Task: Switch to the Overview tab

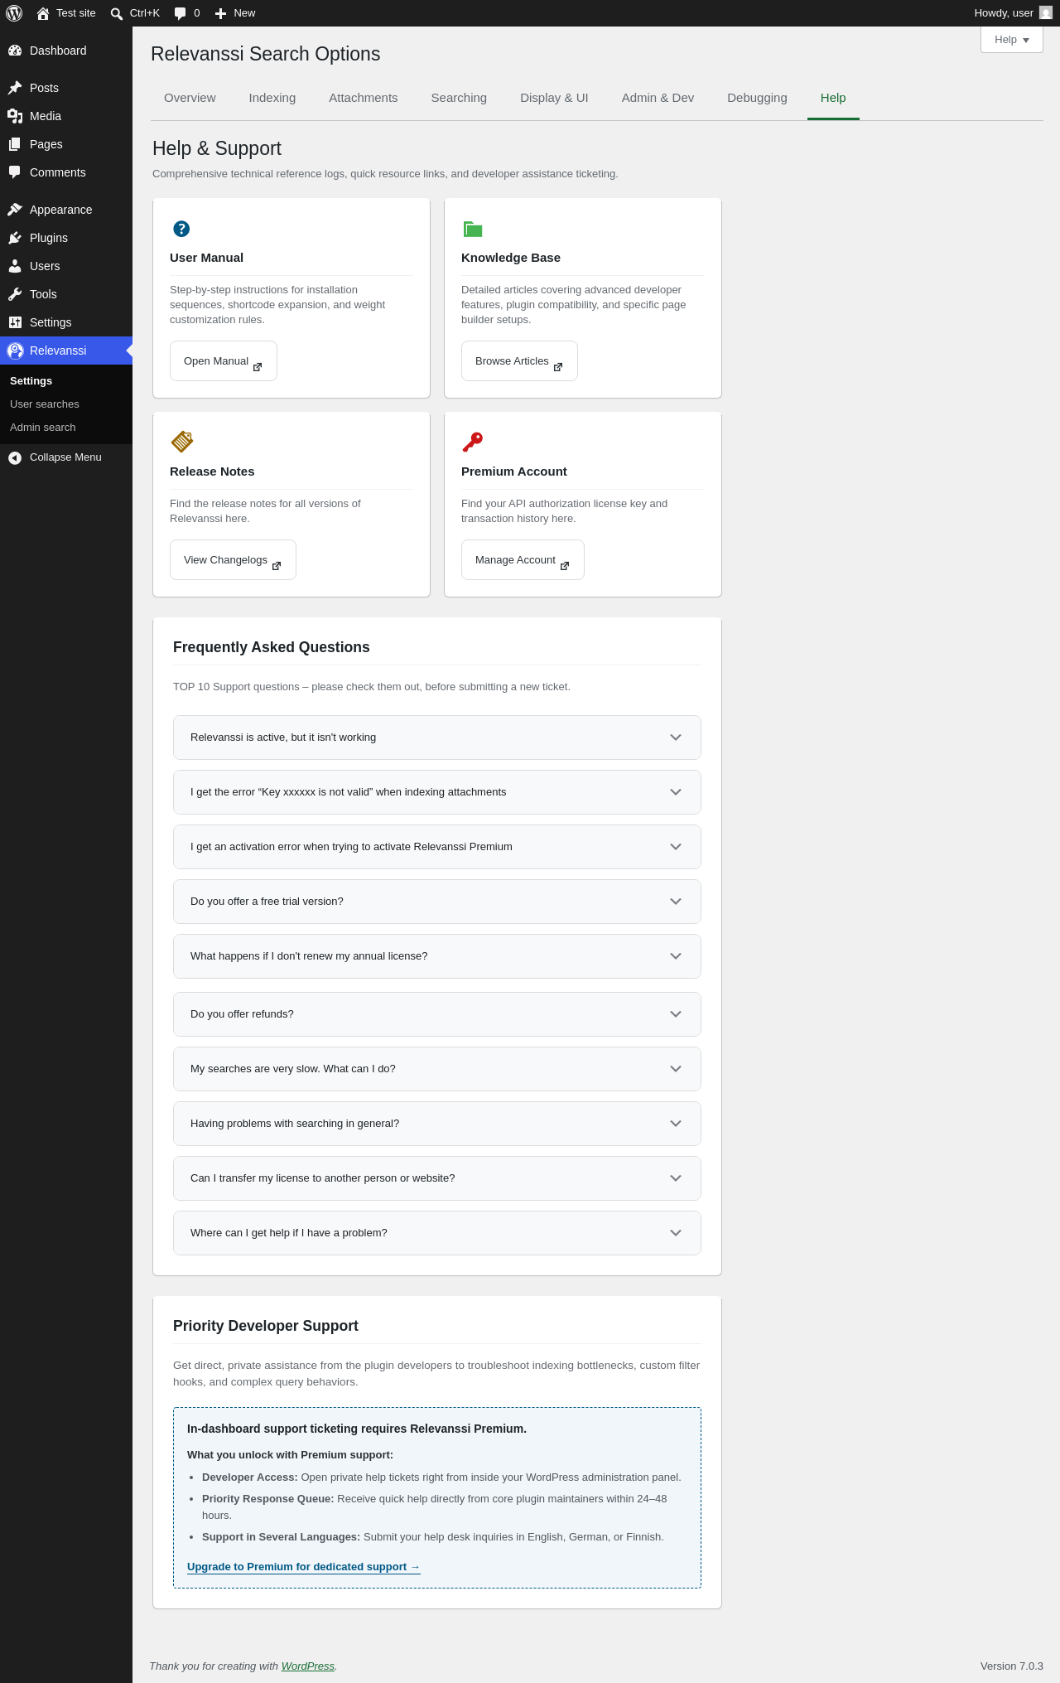Action: (190, 98)
